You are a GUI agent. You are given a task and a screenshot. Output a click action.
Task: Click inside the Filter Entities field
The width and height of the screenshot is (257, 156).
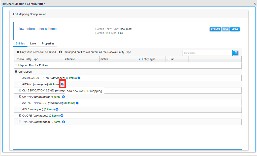[207, 53]
